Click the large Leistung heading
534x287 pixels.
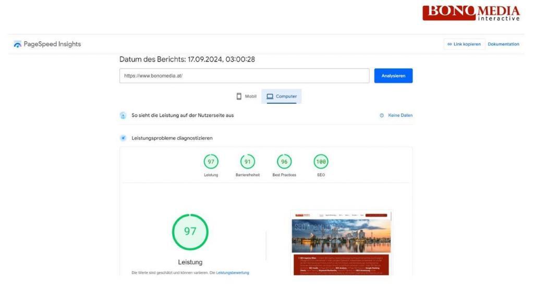pos(190,262)
